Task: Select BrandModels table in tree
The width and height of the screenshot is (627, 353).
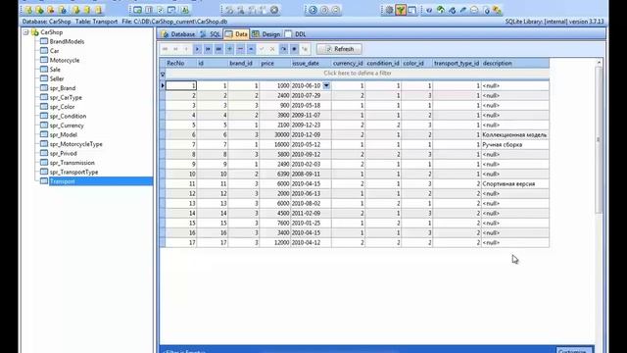Action: (67, 41)
